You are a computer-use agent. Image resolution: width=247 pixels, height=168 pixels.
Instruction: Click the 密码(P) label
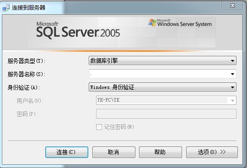coord(27,114)
